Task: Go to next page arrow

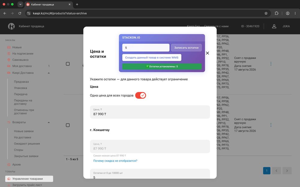Action: tap(287, 171)
